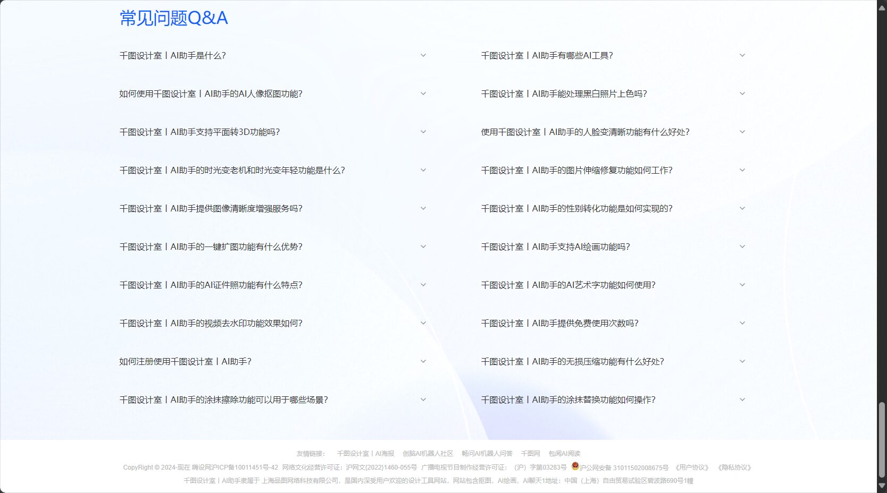Click the scrollbar down arrow
The height and width of the screenshot is (493, 887).
(882, 486)
